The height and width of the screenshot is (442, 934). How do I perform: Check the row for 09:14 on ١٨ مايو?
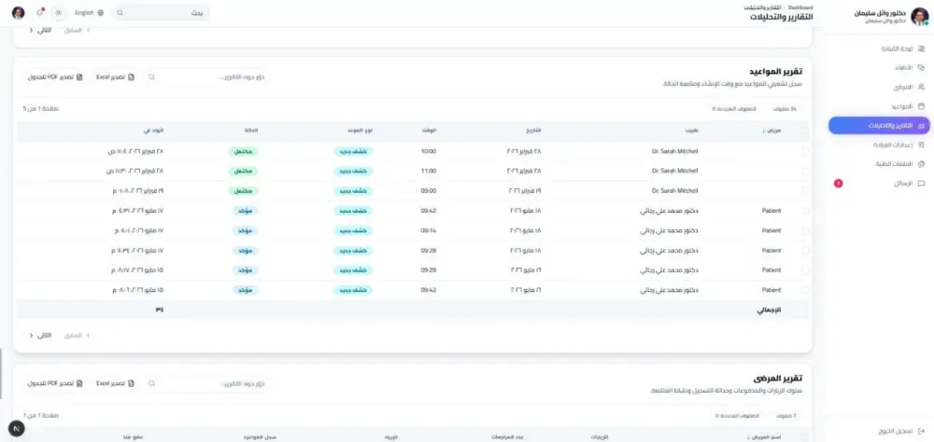pyautogui.click(x=805, y=230)
